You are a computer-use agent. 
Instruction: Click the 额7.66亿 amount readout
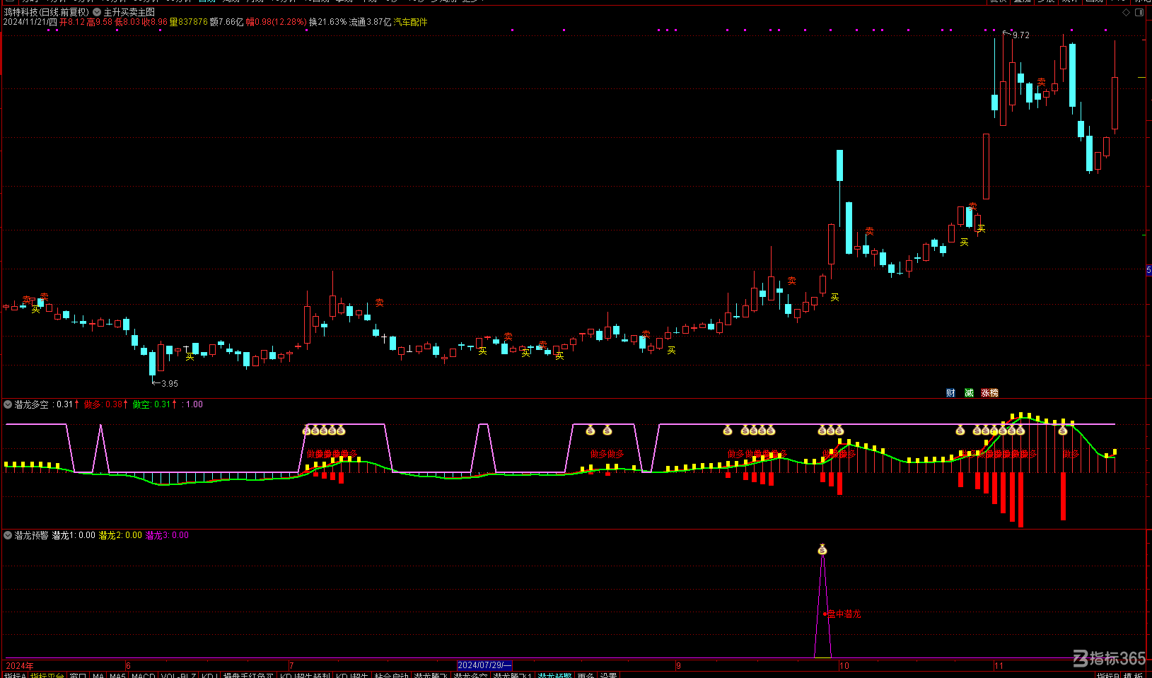point(226,22)
